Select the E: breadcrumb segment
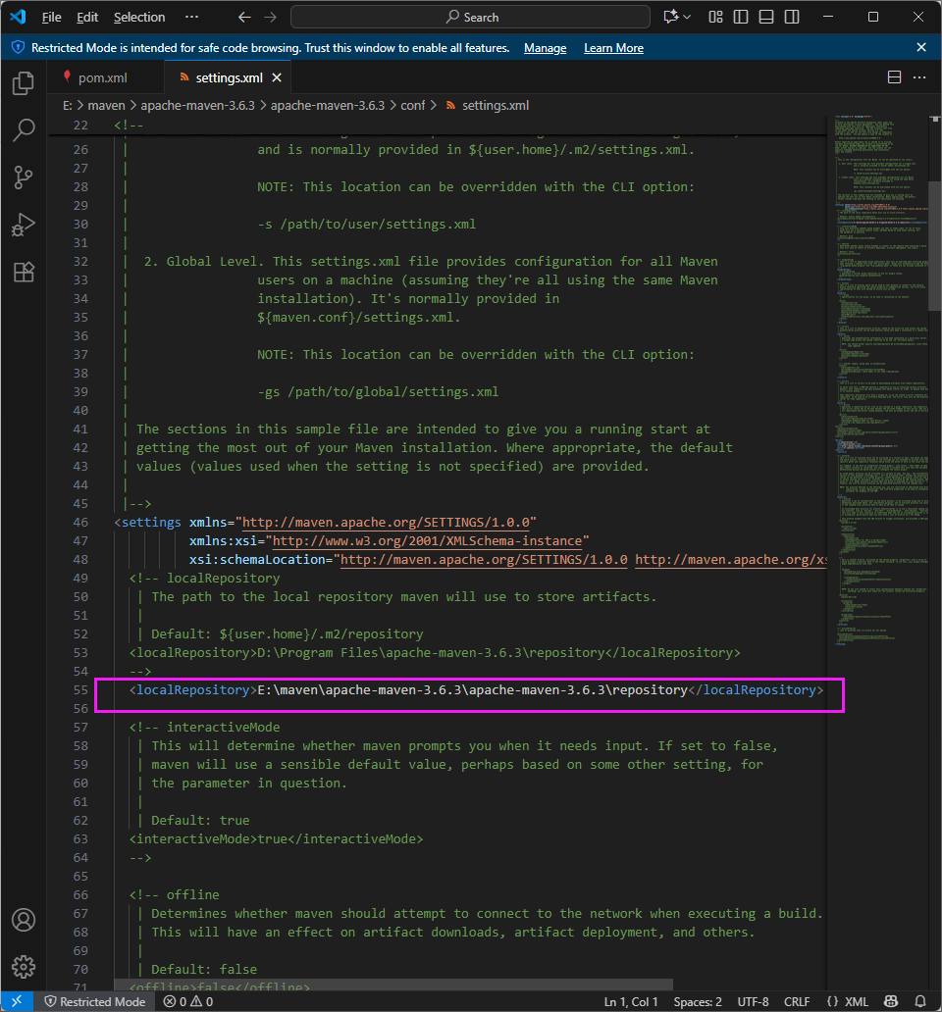This screenshot has width=942, height=1012. click(67, 105)
